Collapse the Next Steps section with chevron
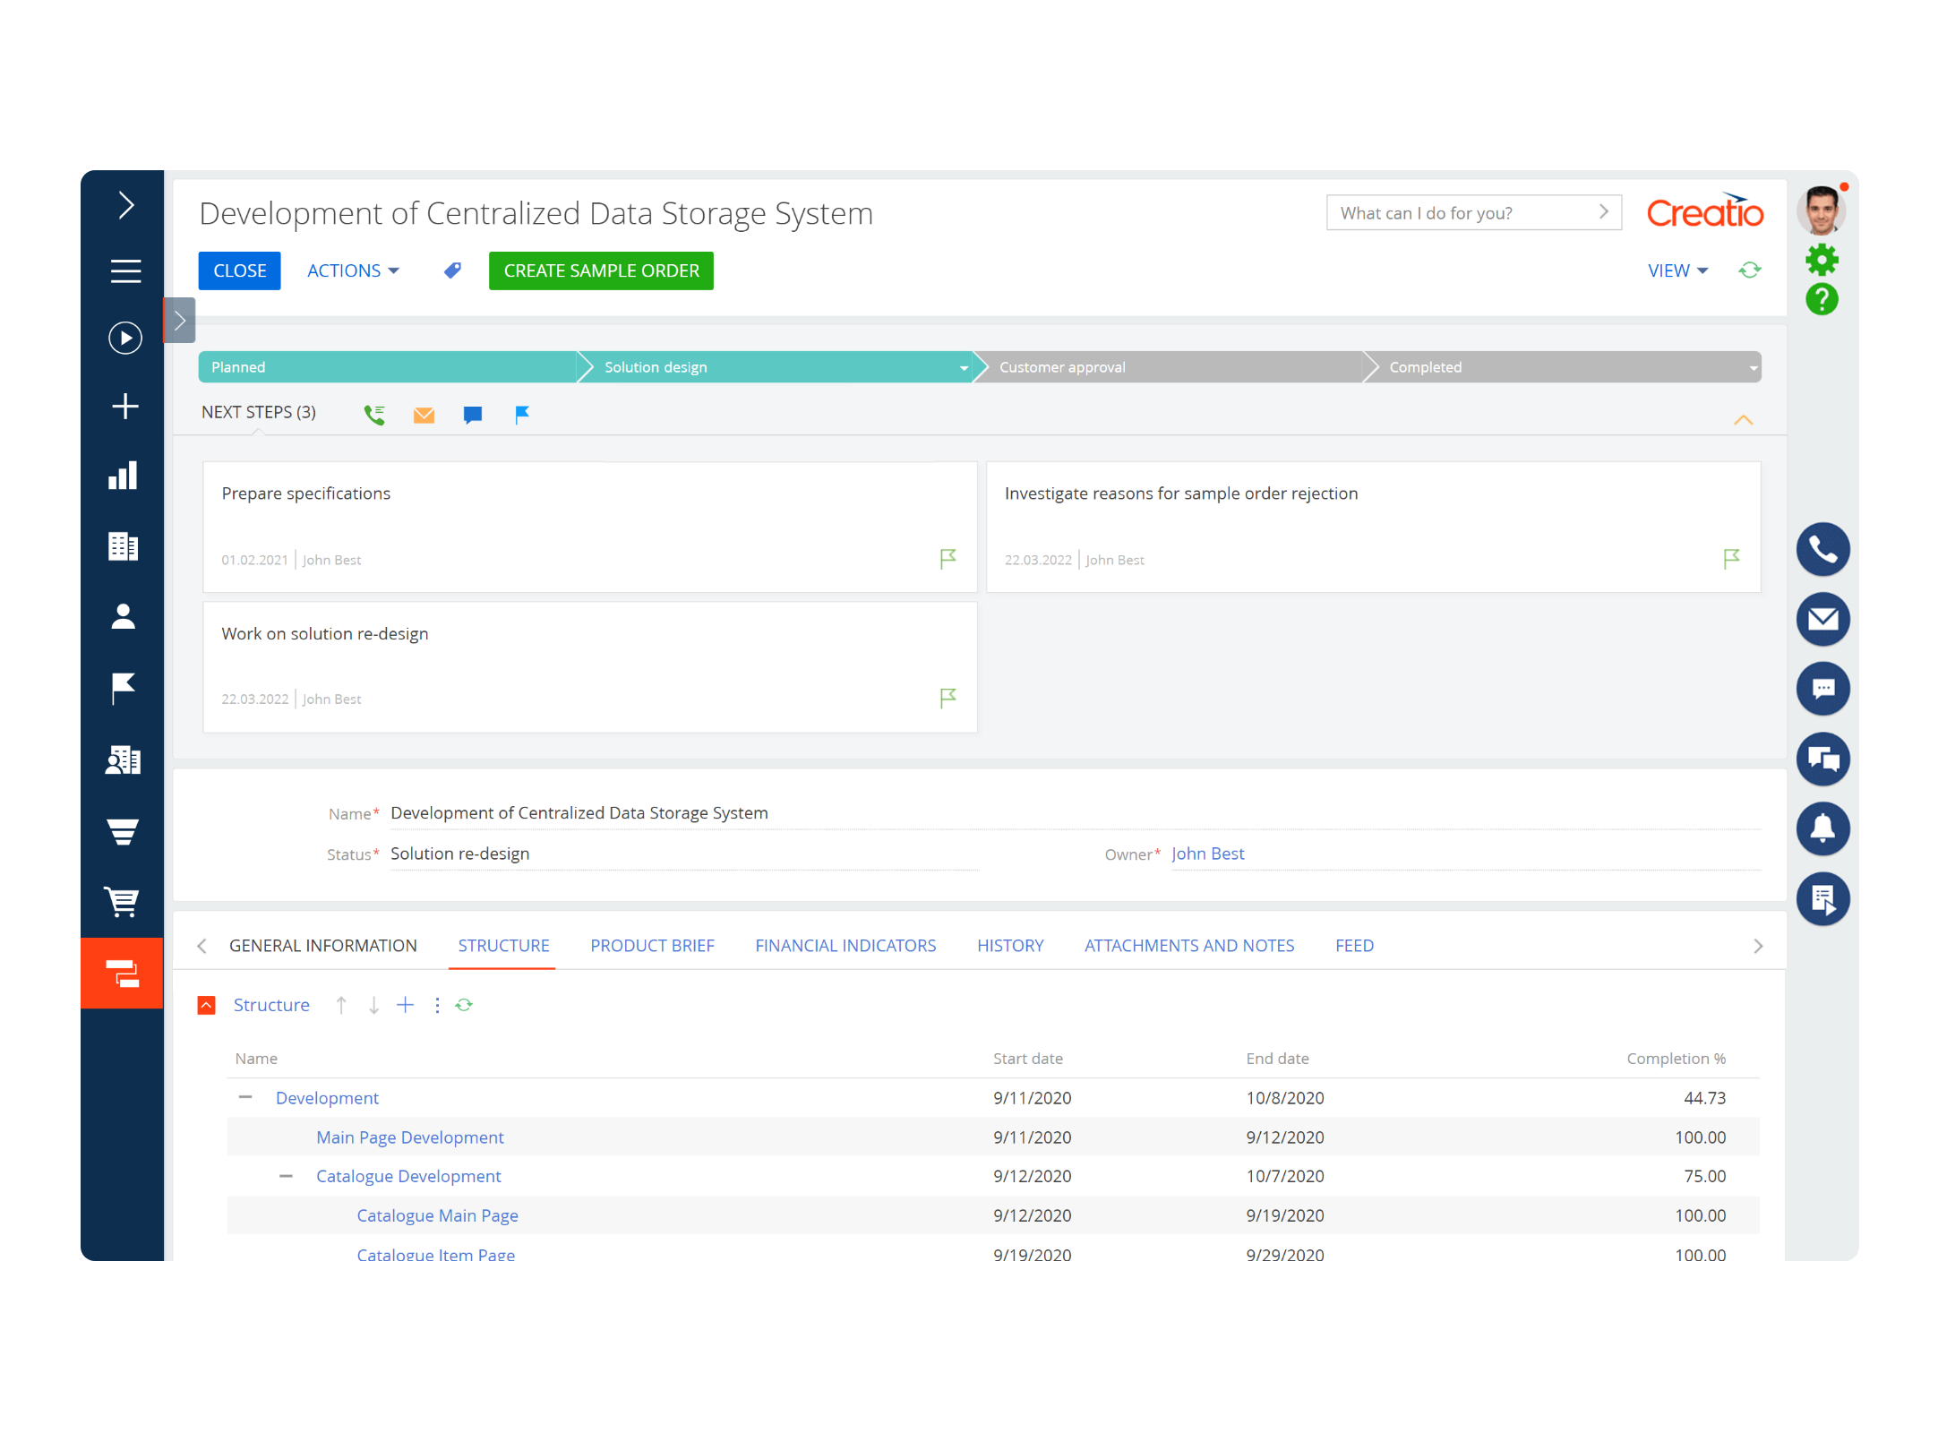The image size is (1938, 1433). pos(1743,419)
